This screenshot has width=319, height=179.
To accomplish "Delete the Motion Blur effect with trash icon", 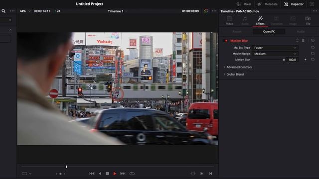I will [x=303, y=41].
